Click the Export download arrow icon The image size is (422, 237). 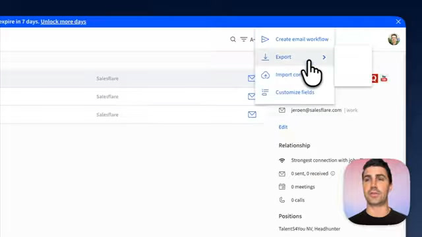click(265, 57)
